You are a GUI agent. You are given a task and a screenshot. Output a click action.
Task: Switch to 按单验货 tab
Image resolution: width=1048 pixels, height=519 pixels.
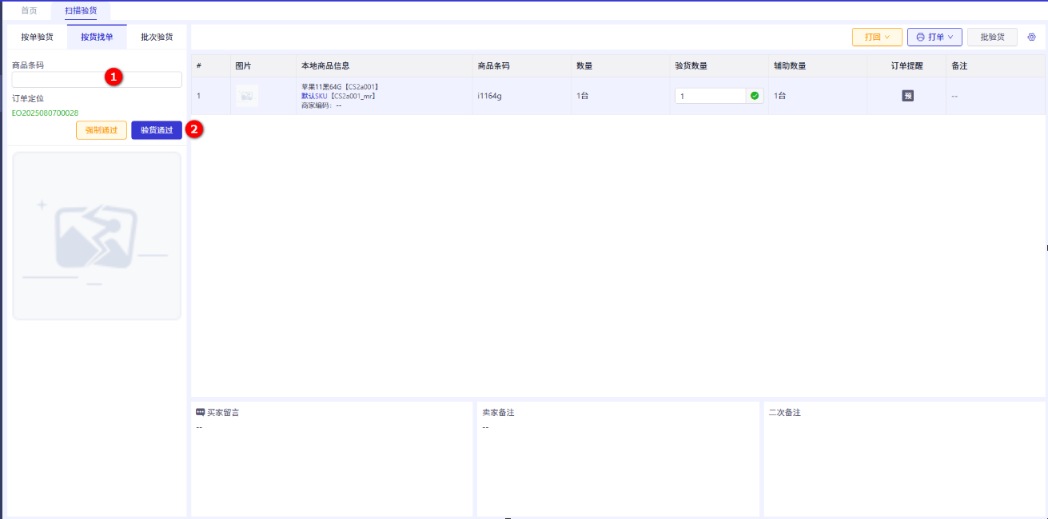[37, 37]
